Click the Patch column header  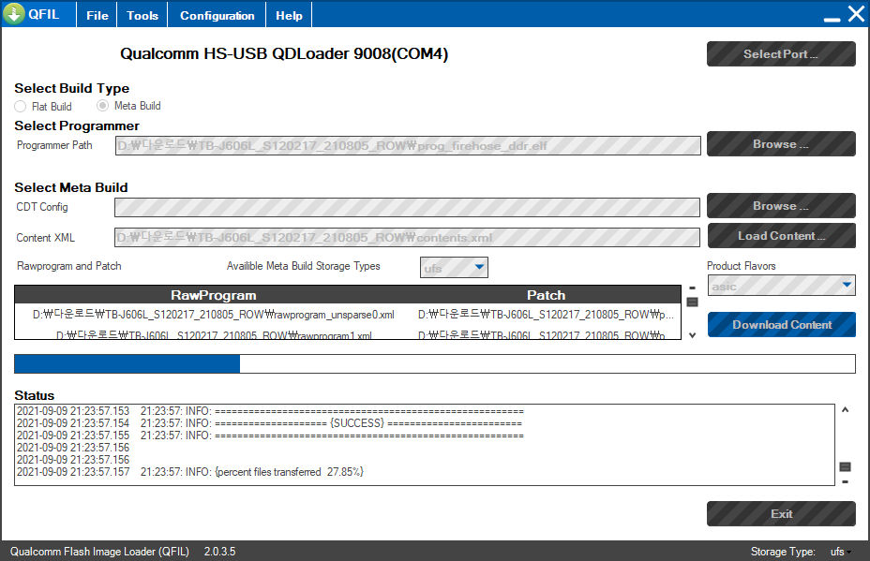546,295
